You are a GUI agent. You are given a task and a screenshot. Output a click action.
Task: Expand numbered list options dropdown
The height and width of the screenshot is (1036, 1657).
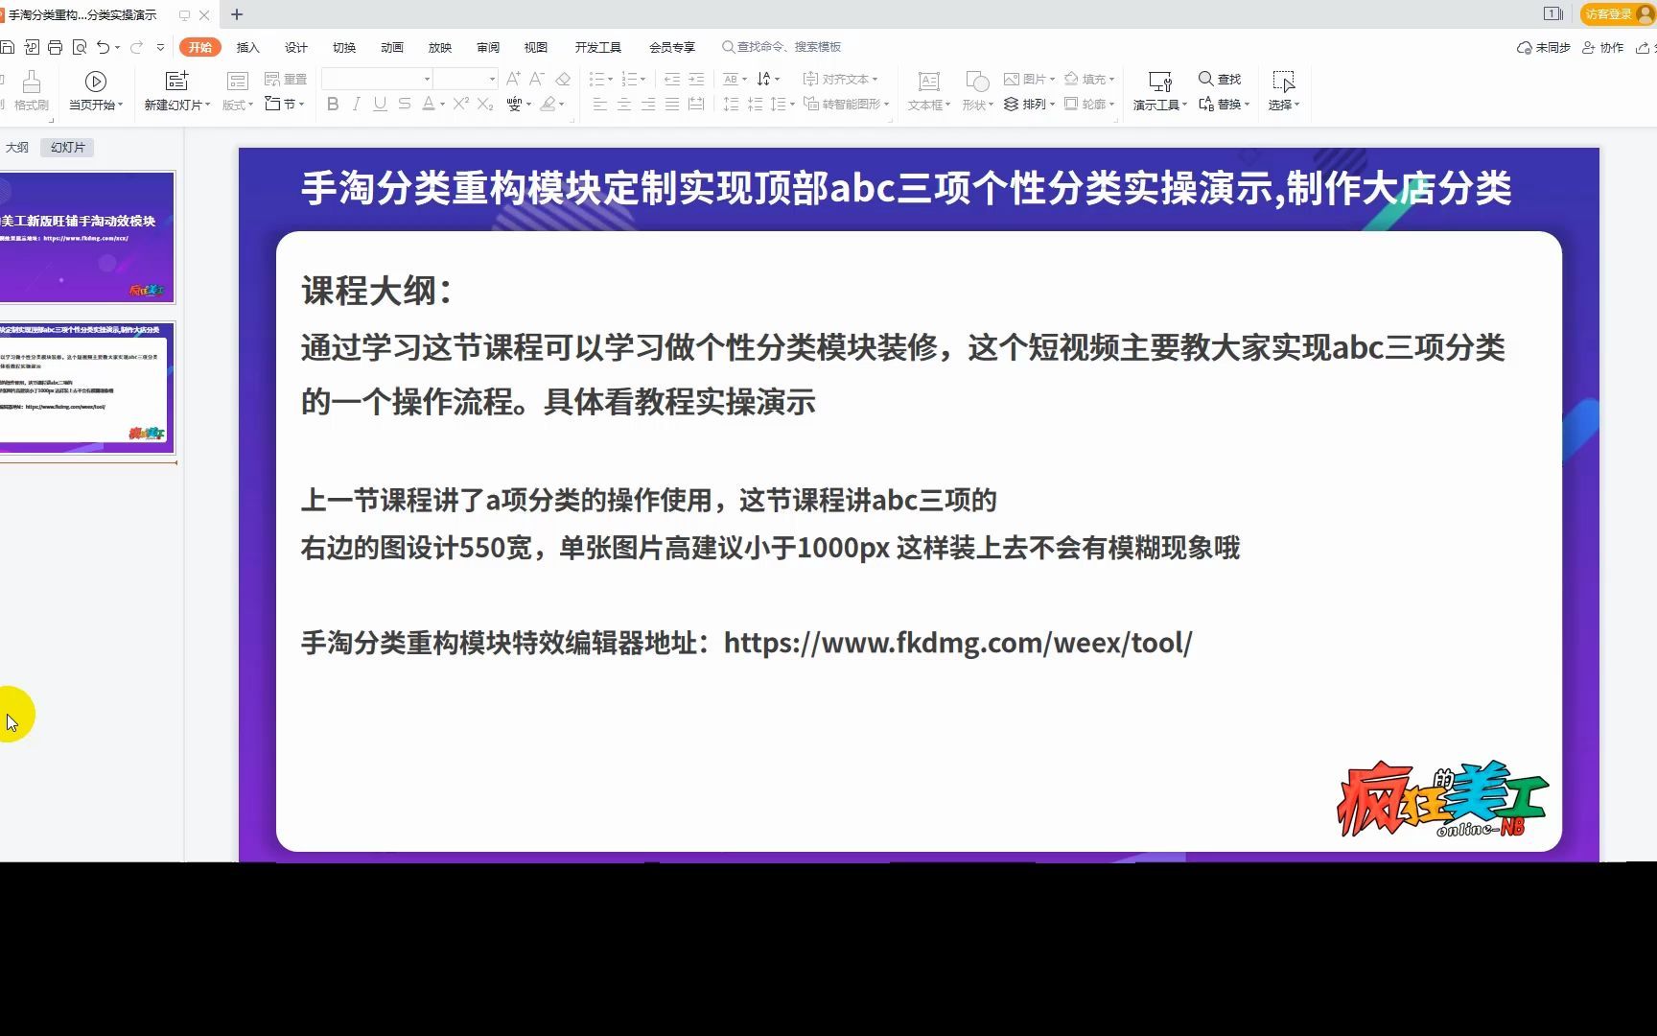[x=642, y=80]
